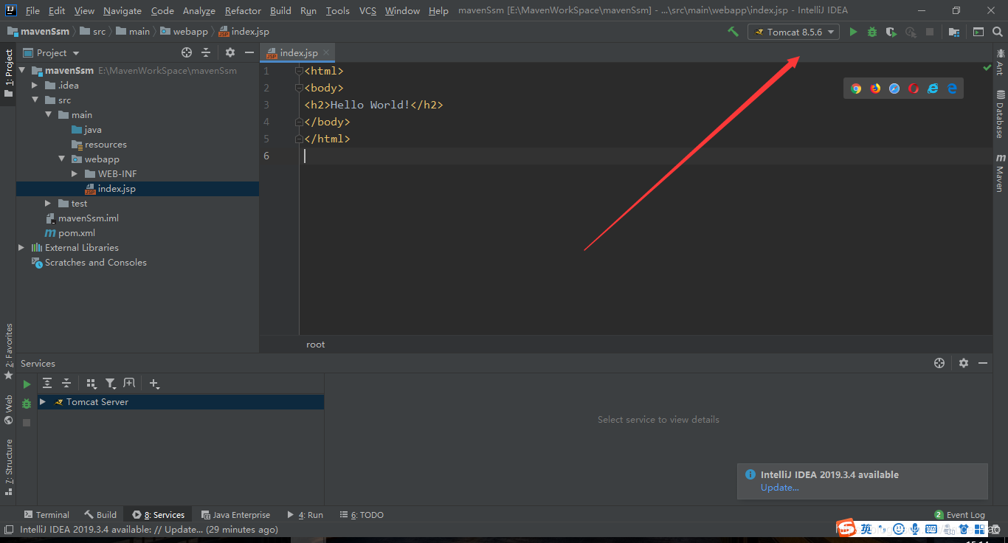Screen dimensions: 1008x543
Task: Open the Refactor menu
Action: click(x=243, y=10)
